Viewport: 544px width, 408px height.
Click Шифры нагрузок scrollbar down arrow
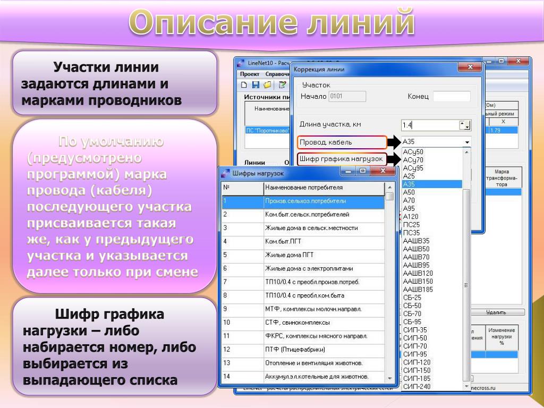click(389, 378)
